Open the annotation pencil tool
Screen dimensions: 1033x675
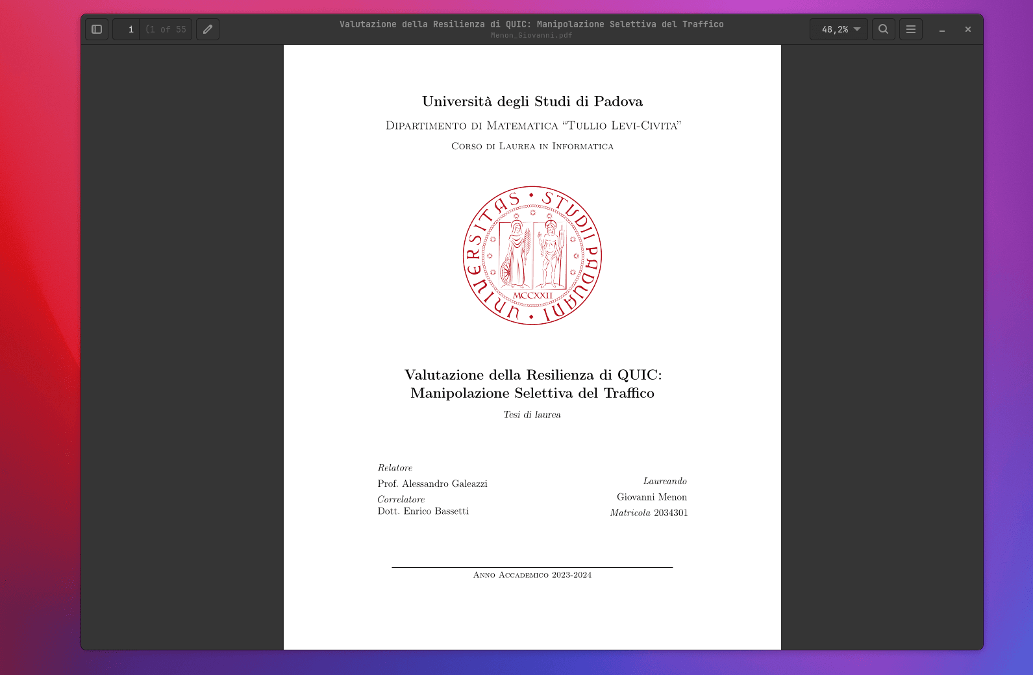tap(208, 29)
